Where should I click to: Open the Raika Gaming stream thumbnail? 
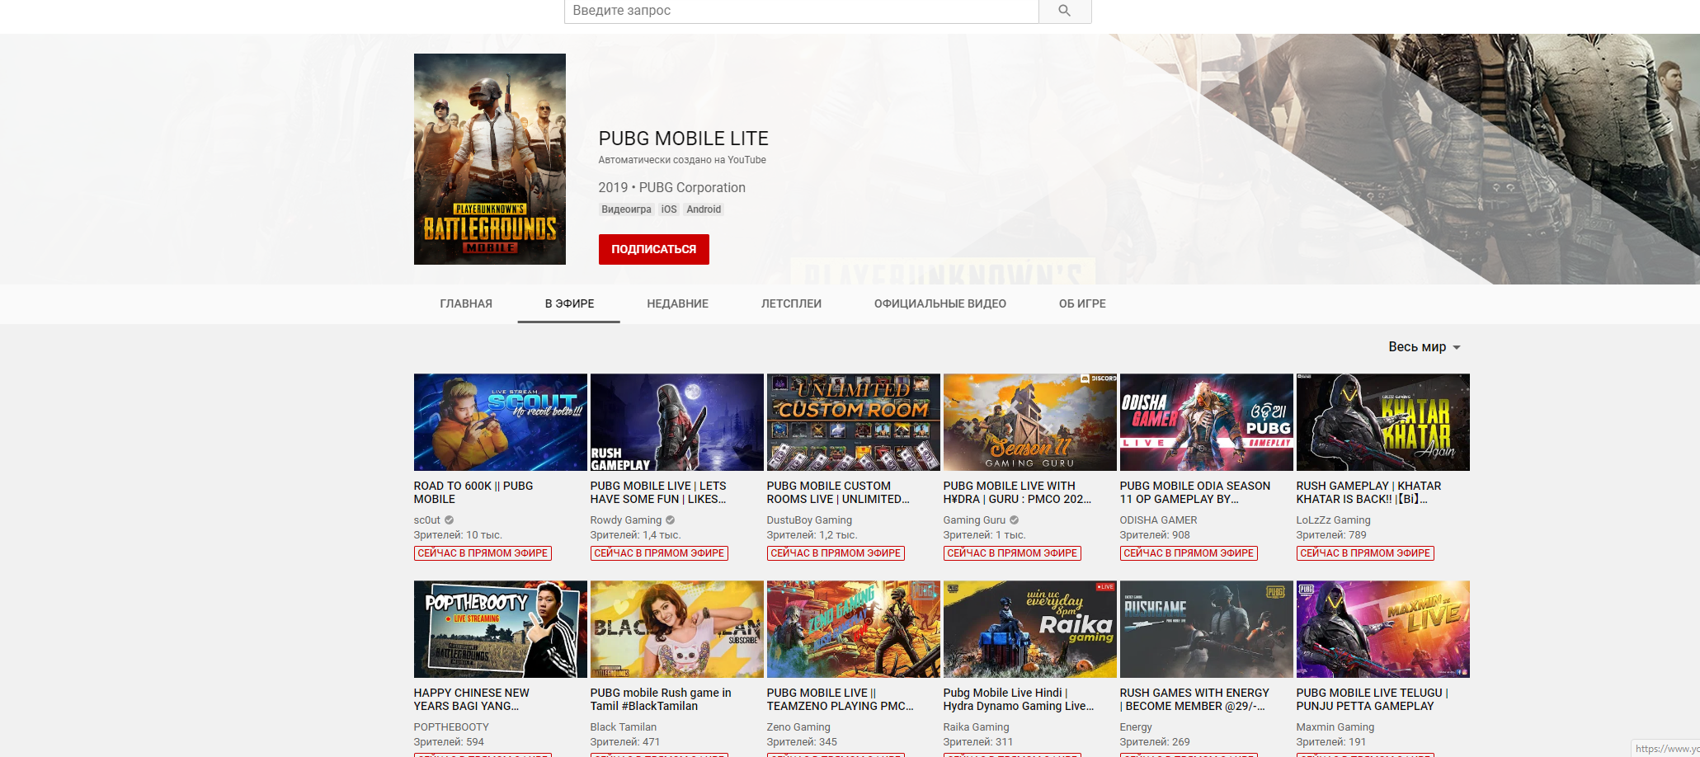[1029, 629]
